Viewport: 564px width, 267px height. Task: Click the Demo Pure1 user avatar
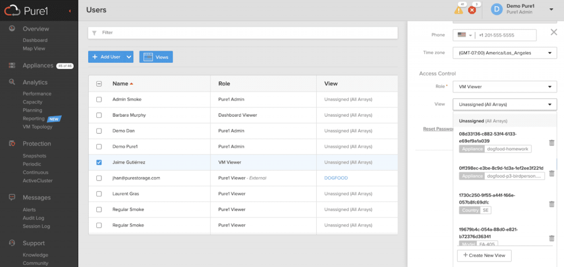tap(497, 10)
